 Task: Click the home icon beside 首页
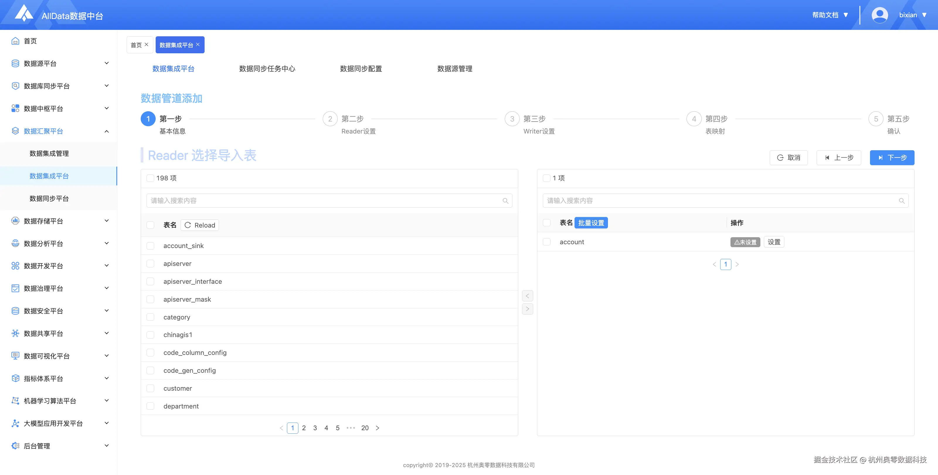(x=15, y=41)
